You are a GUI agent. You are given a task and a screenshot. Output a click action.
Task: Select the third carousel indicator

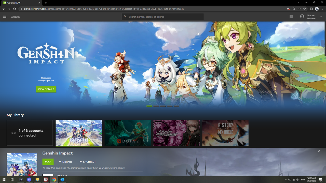pyautogui.click(x=163, y=106)
